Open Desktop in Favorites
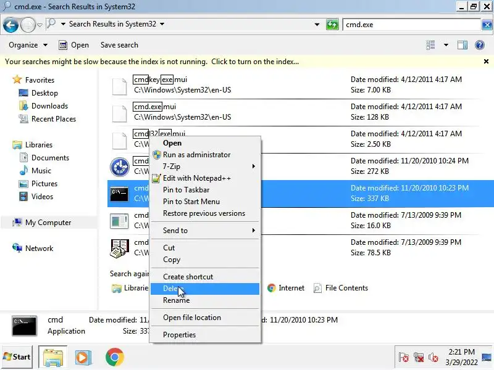 [x=38, y=93]
